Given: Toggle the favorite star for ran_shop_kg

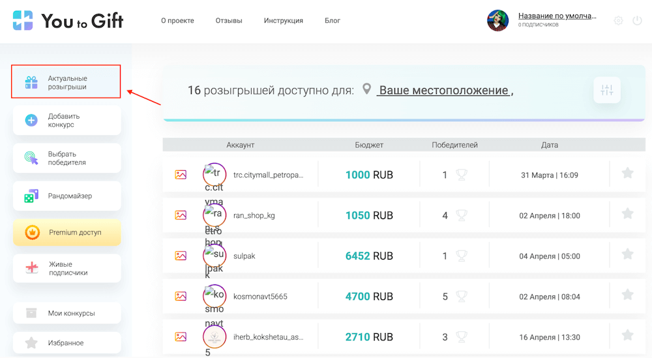Looking at the screenshot, I should point(627,214).
